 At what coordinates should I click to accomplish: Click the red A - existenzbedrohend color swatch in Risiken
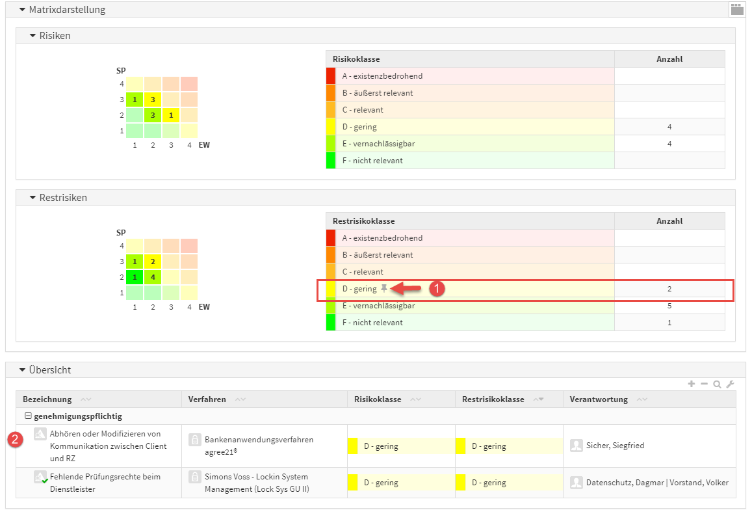[331, 76]
